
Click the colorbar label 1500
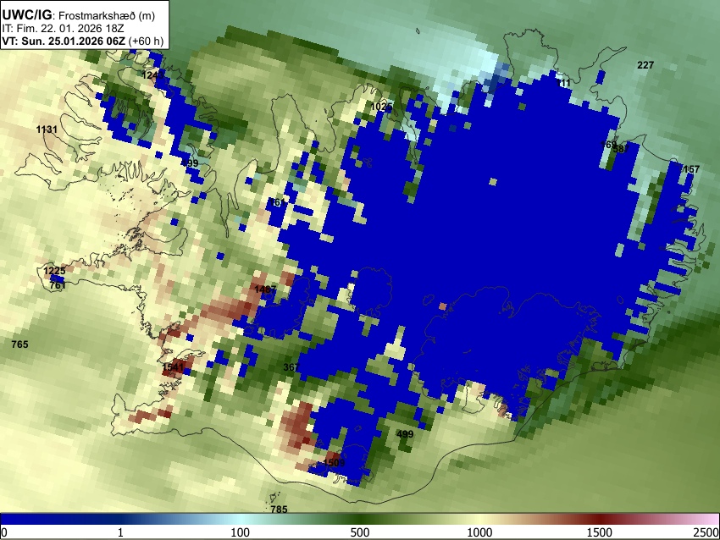tap(600, 532)
